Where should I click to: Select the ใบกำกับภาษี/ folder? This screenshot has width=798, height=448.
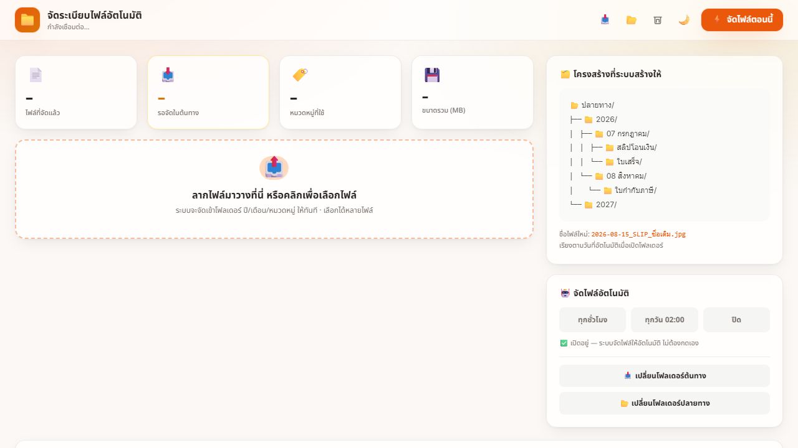click(630, 190)
